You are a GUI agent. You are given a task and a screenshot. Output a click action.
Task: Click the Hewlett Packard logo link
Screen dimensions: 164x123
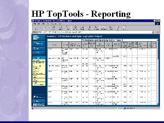point(39,105)
